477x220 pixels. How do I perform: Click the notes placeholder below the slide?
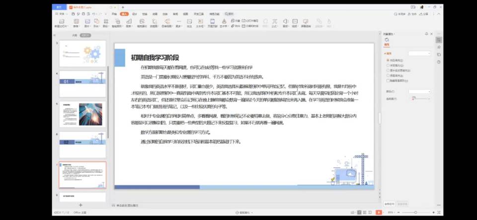127,205
